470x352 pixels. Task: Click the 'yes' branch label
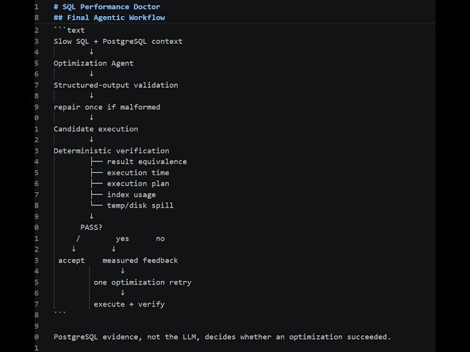[123, 238]
